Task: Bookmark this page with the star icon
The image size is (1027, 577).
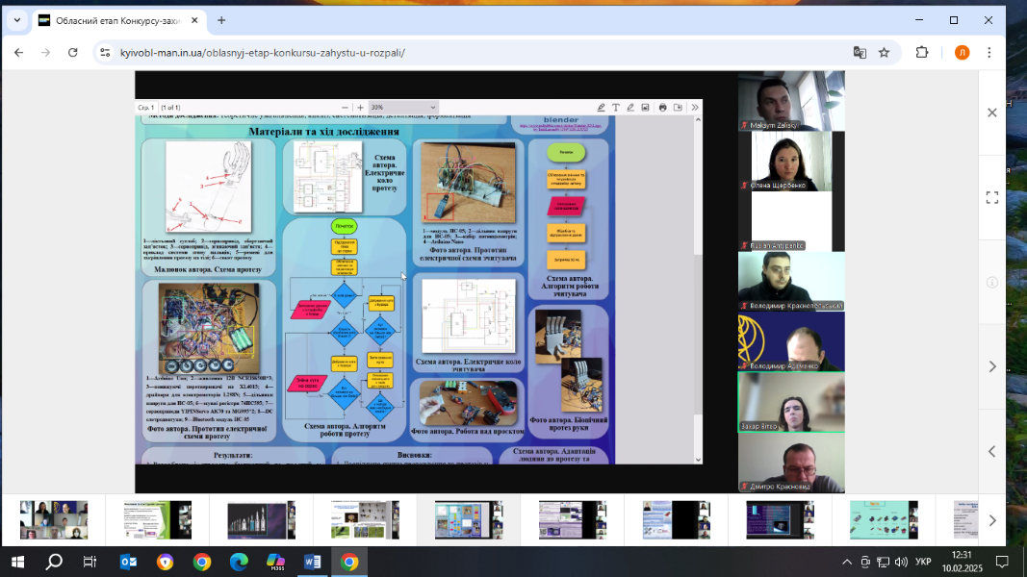Action: (x=884, y=53)
